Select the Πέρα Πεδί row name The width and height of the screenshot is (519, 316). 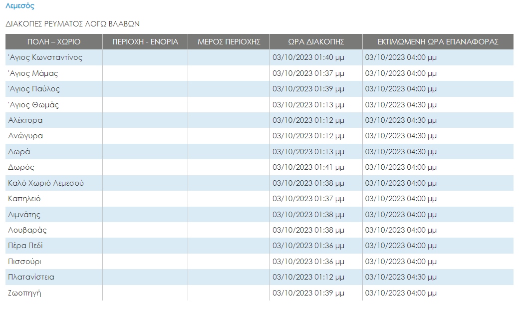[25, 246]
